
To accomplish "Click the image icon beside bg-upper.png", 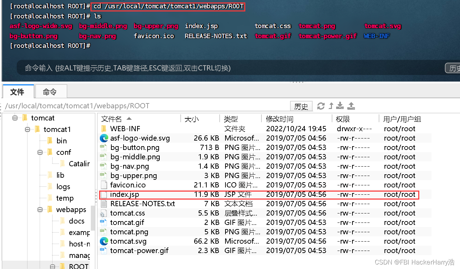I will click(x=104, y=176).
